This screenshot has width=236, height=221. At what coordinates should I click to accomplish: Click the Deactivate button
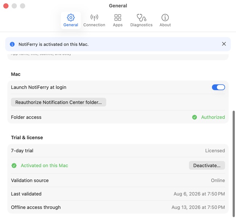(207, 165)
